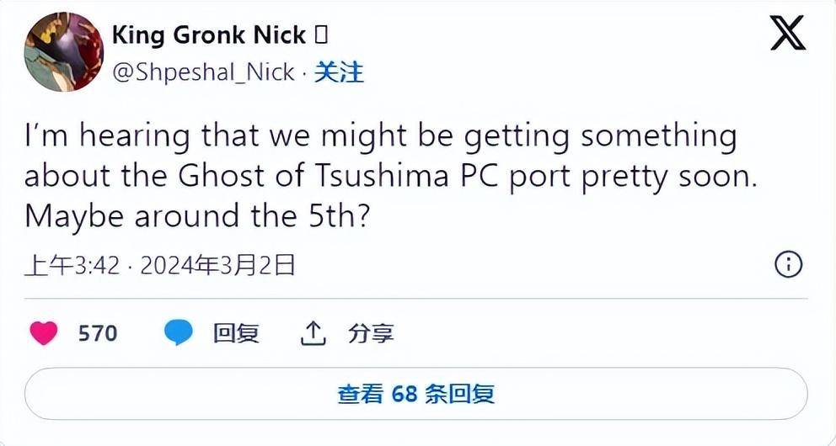Click the number 68 in the replies button

(x=404, y=395)
